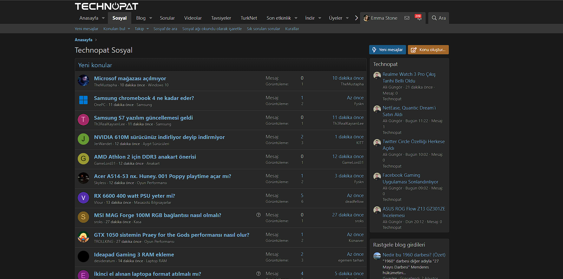The image size is (563, 279).
Task: Open the Blog tab
Action: (x=141, y=18)
